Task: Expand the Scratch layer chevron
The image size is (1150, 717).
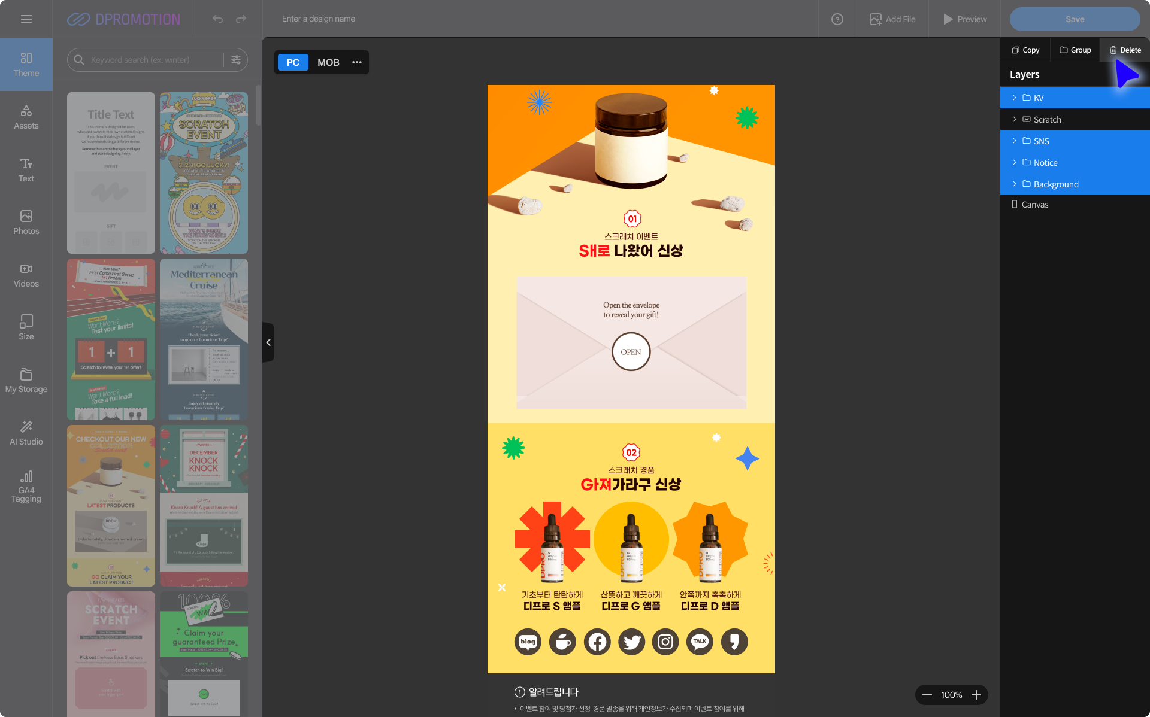Action: coord(1014,119)
